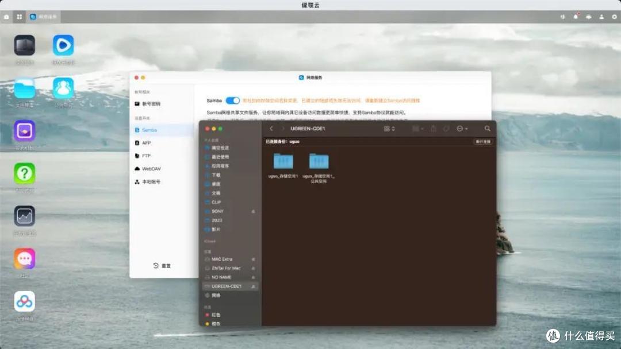This screenshot has width=621, height=349.
Task: Open the blue user contacts desktop app
Action: click(x=63, y=88)
